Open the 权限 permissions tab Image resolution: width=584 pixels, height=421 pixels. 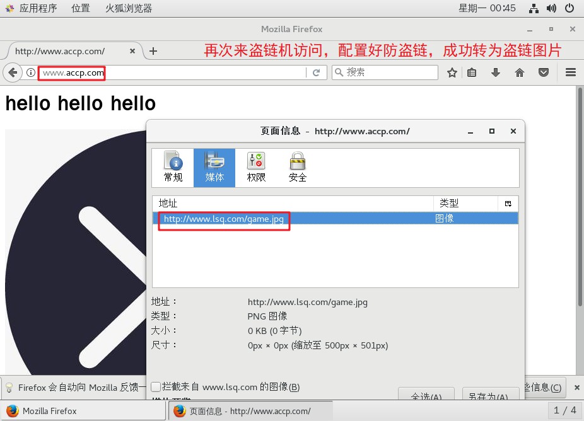click(256, 168)
